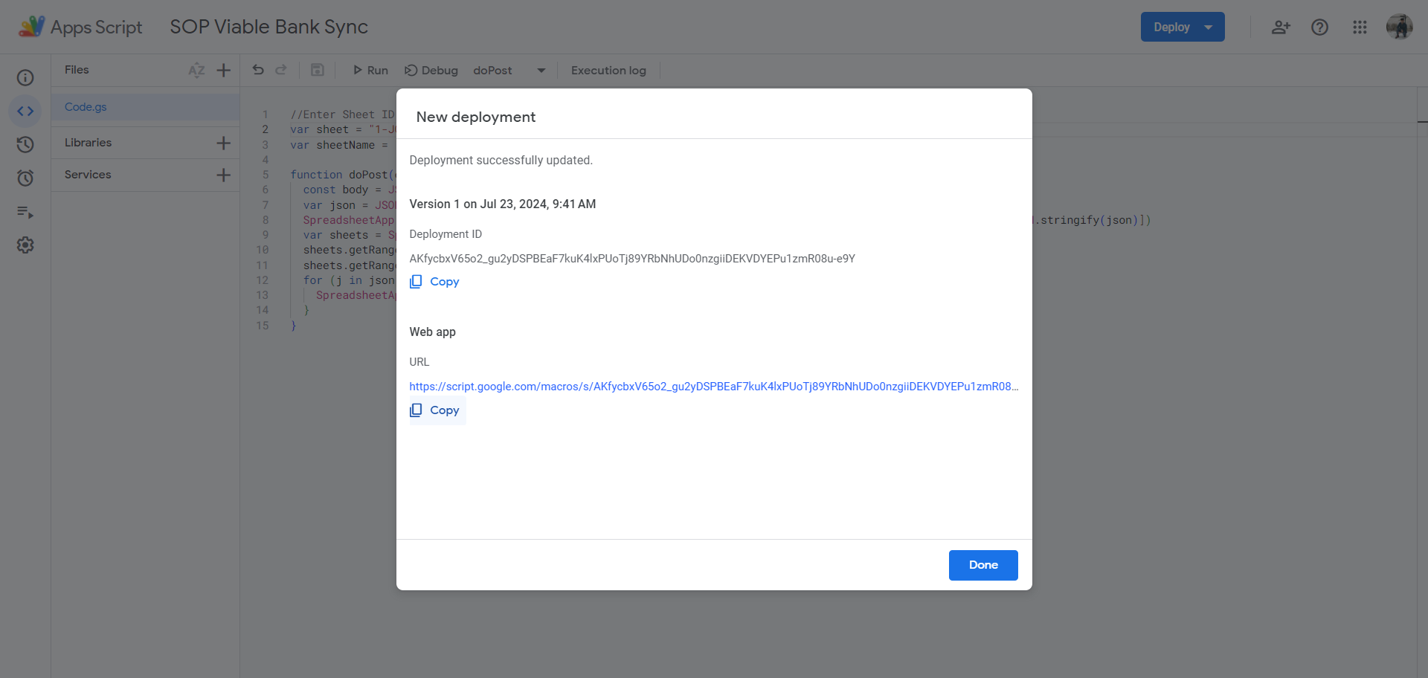Run the selected function
Image resolution: width=1428 pixels, height=678 pixels.
370,70
